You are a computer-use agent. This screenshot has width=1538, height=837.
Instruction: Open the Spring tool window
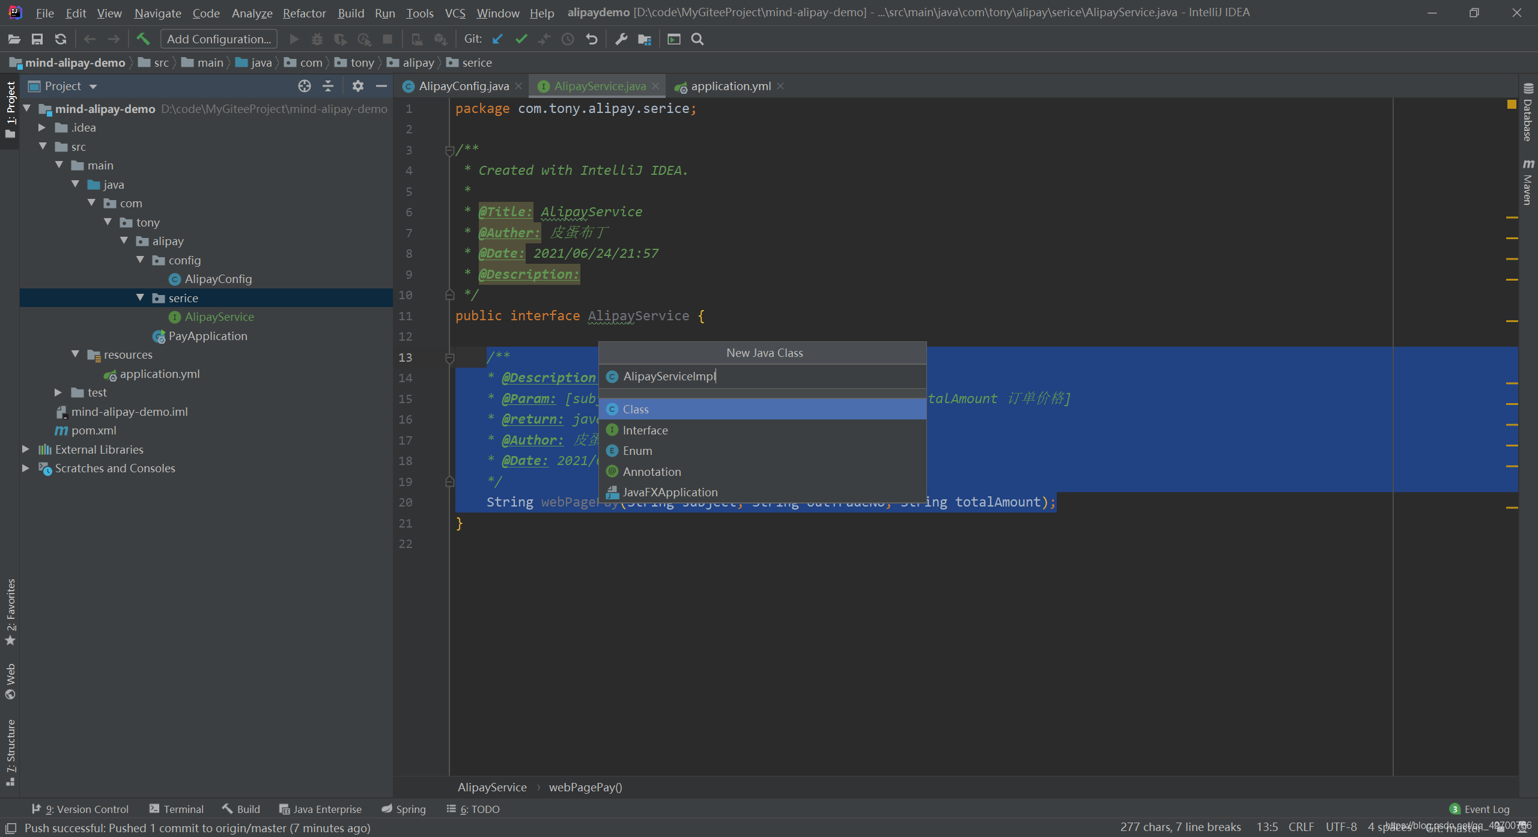pyautogui.click(x=404, y=809)
